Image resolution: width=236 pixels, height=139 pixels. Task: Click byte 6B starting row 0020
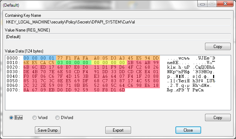tap(26, 67)
